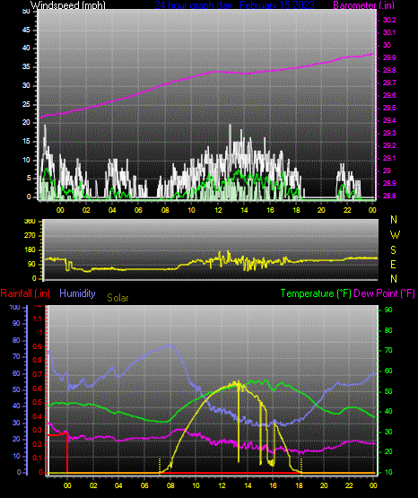Click the '29.9' barometer scale value
418x498 pixels.
coord(389,57)
